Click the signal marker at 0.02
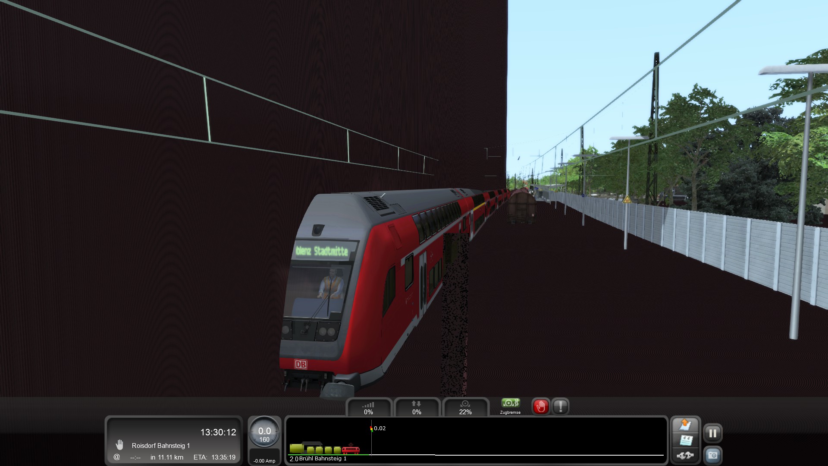Image resolution: width=828 pixels, height=466 pixels. [x=371, y=428]
